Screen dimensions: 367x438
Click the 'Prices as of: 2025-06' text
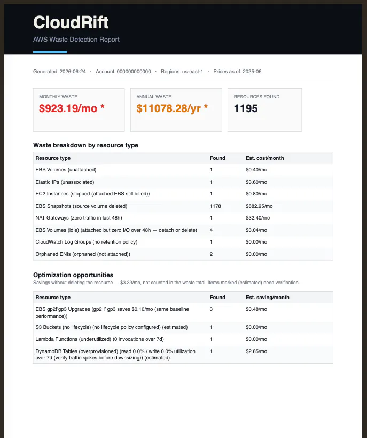[x=237, y=72]
